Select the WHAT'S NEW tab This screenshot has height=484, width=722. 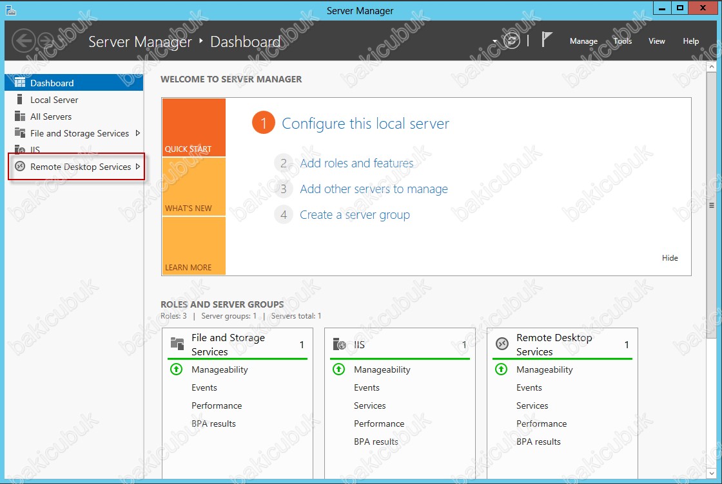point(194,187)
